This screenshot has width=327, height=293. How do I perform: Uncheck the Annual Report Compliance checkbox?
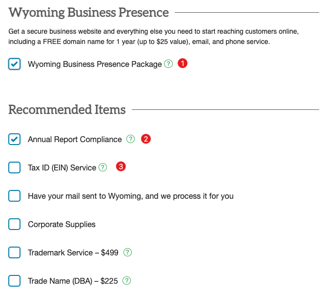click(x=14, y=139)
